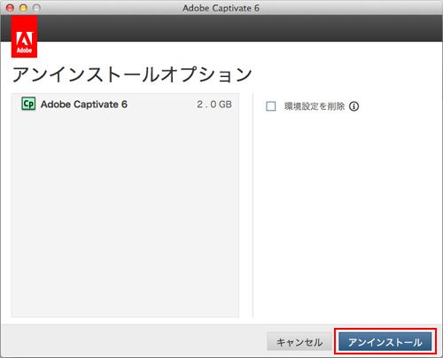Screen dimensions: 443x358
Task: Minimize window using yellow button
Action: point(23,8)
